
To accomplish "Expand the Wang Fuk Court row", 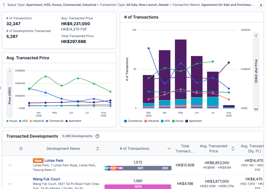I will 10,184.
